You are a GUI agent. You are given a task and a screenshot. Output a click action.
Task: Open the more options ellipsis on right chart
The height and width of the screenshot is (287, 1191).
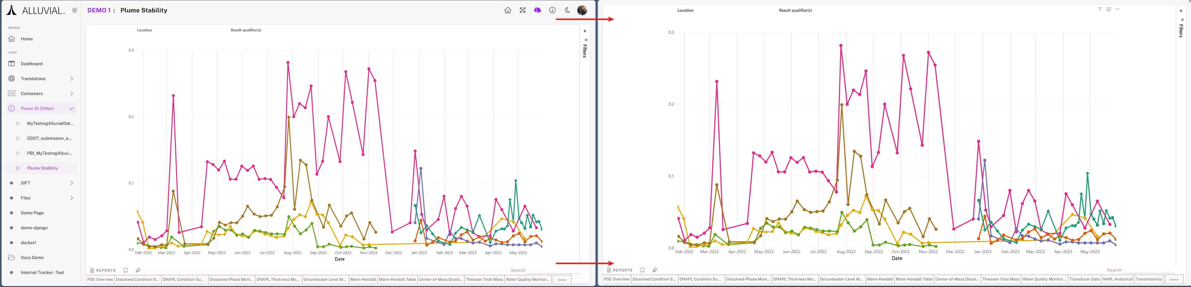[1117, 9]
